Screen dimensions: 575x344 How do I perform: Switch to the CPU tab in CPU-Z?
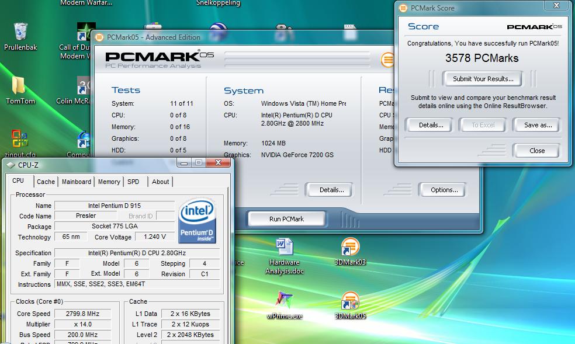coord(18,180)
